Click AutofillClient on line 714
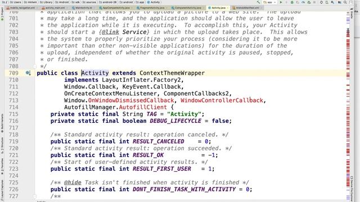Screen dimensions: 360x202 (143, 107)
